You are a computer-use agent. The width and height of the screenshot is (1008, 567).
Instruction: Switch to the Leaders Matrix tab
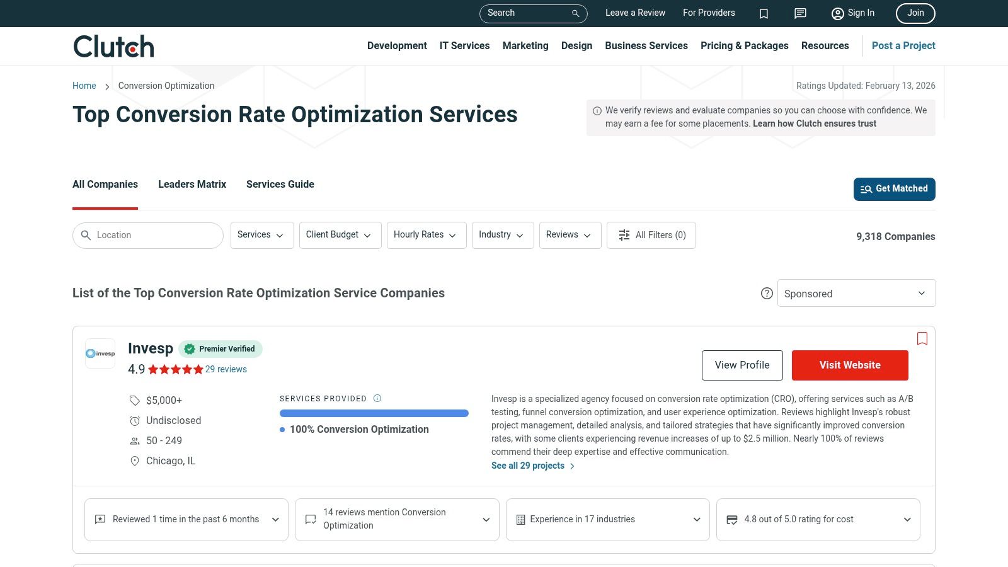[192, 185]
